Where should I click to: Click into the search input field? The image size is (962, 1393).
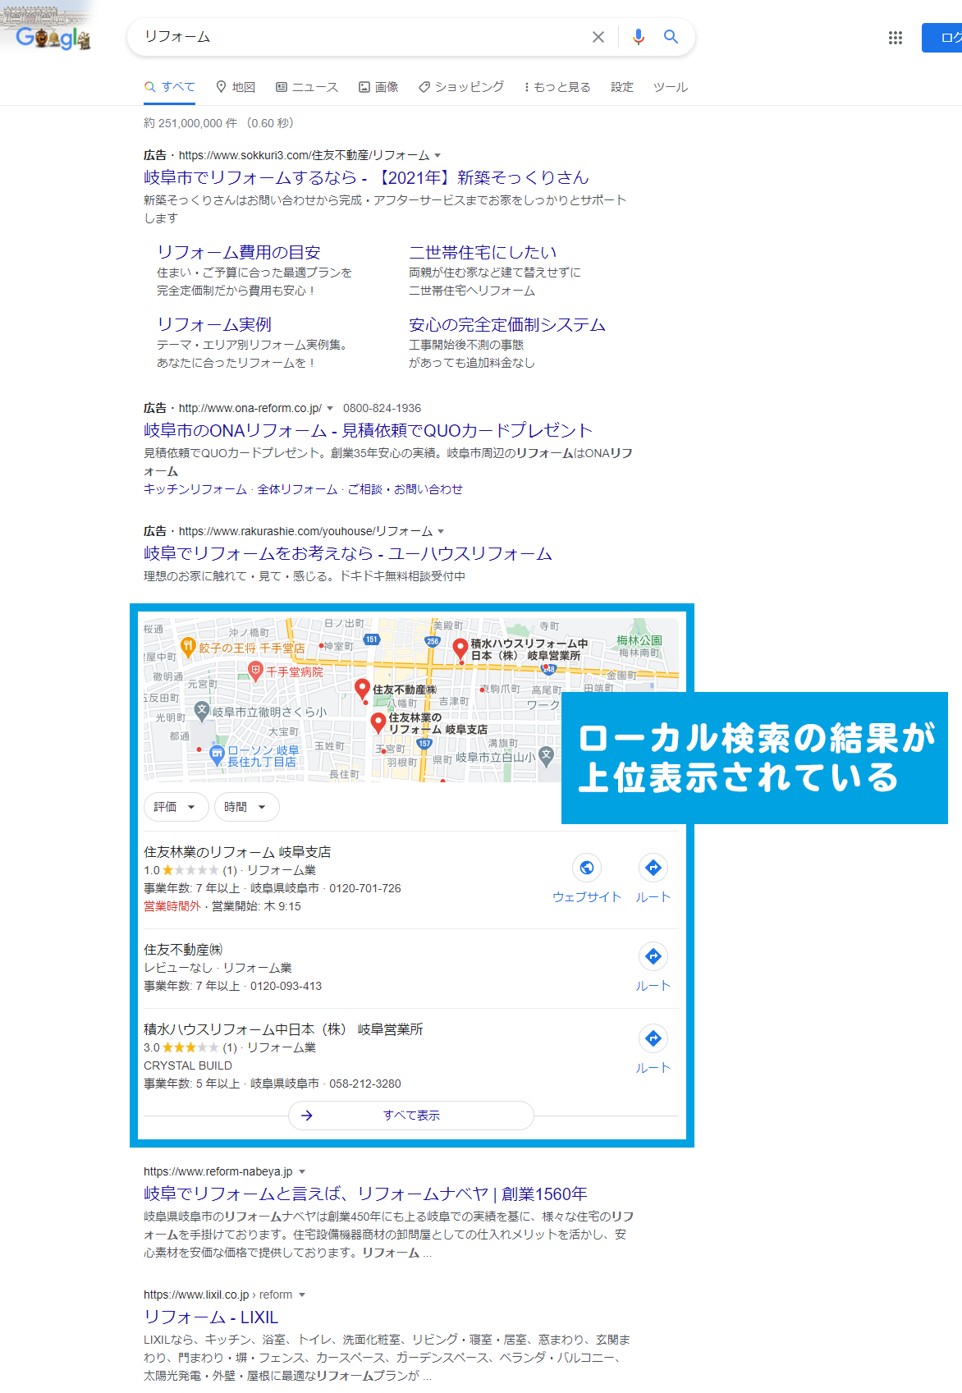[361, 37]
